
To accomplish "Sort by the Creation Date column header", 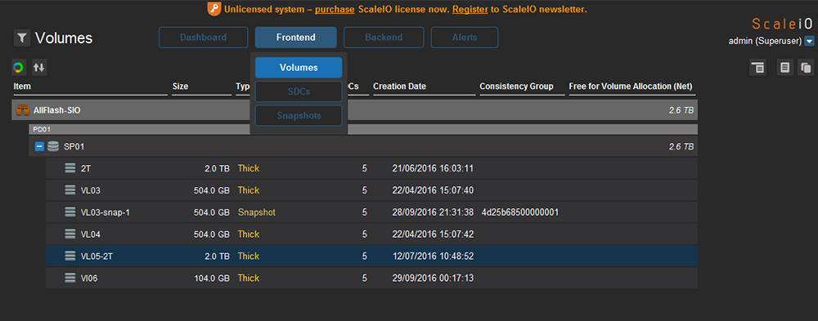I will (399, 87).
